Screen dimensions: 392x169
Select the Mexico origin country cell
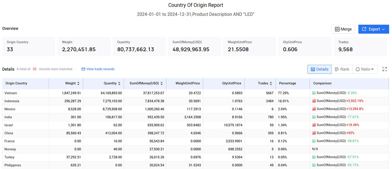click(26, 109)
